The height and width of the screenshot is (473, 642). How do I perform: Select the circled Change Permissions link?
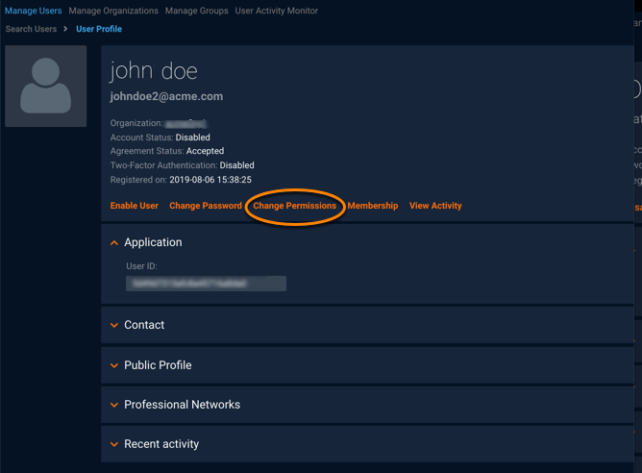(294, 206)
